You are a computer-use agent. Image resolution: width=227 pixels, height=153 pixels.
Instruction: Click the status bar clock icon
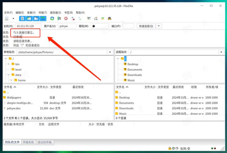177,148
